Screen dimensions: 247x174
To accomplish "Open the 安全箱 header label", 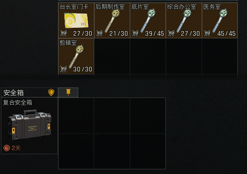I will [13, 92].
